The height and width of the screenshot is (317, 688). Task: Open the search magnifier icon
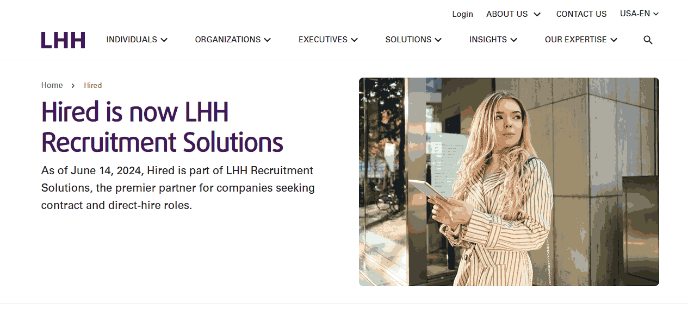pyautogui.click(x=648, y=40)
